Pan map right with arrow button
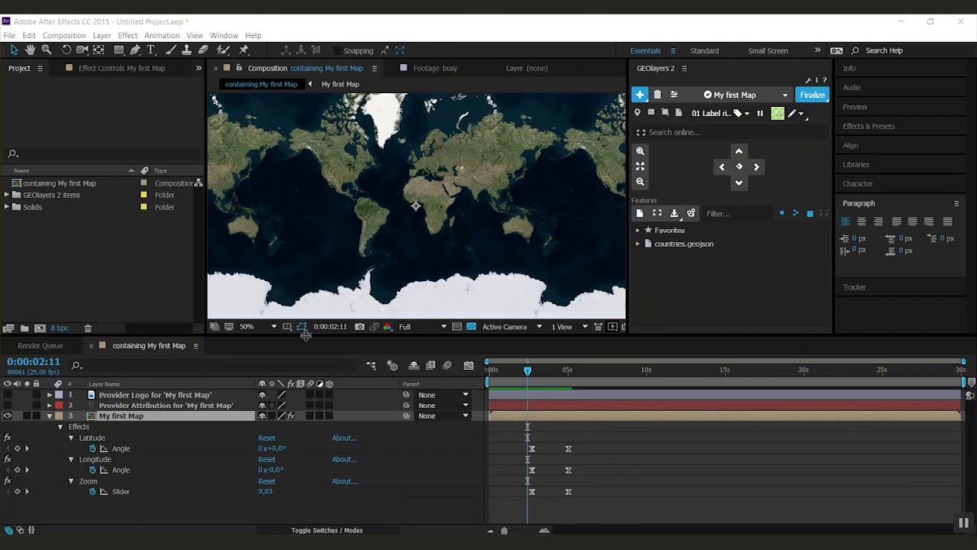 (x=756, y=167)
